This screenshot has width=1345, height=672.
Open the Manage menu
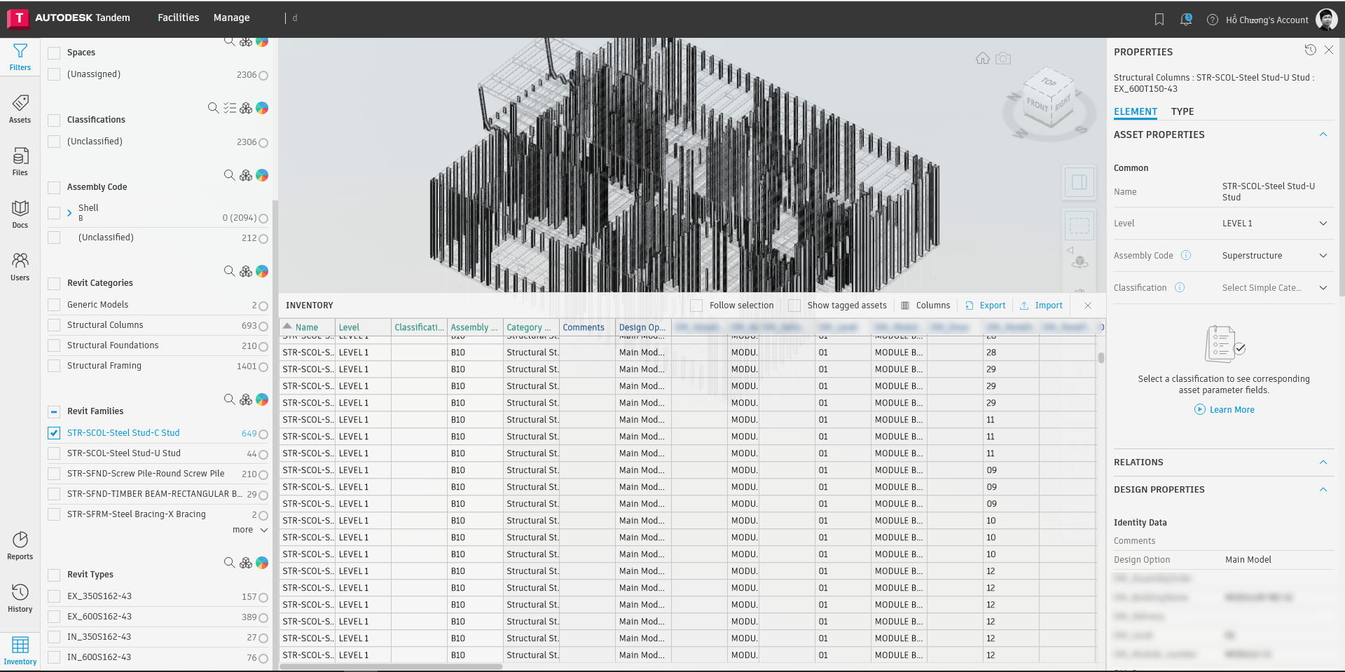pyautogui.click(x=231, y=18)
